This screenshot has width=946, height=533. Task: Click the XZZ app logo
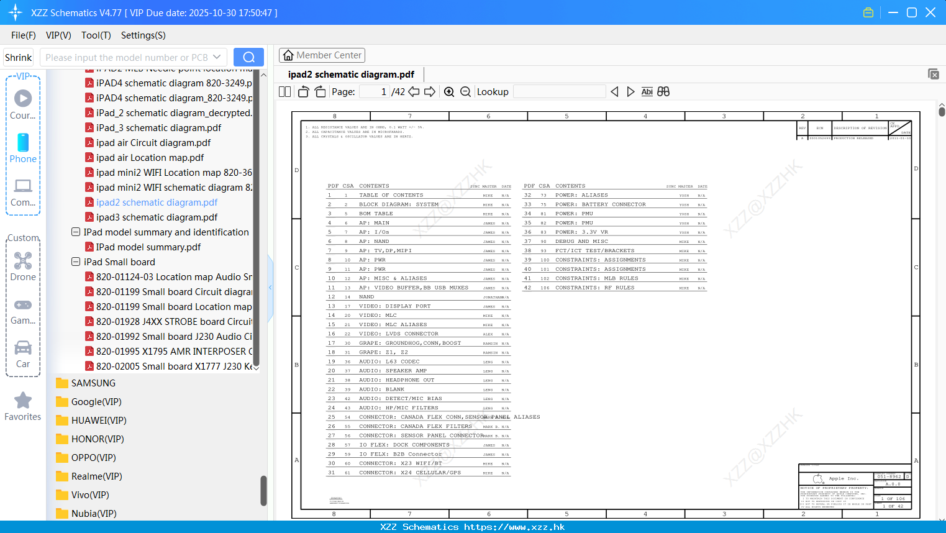(15, 12)
